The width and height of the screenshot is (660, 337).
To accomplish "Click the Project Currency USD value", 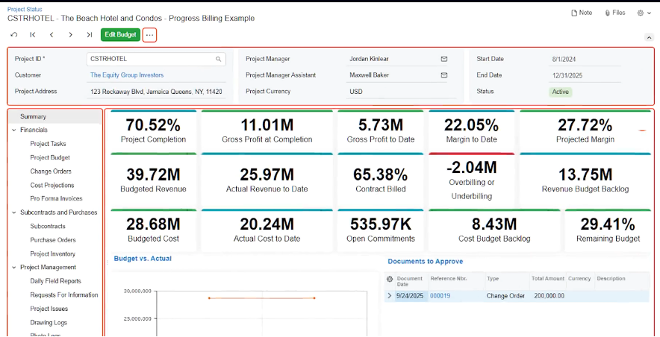I will pyautogui.click(x=355, y=92).
